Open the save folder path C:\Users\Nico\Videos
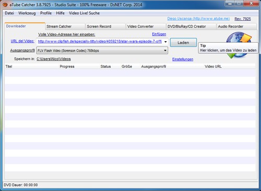Viewport: 261px width, 191px height. (x=54, y=59)
